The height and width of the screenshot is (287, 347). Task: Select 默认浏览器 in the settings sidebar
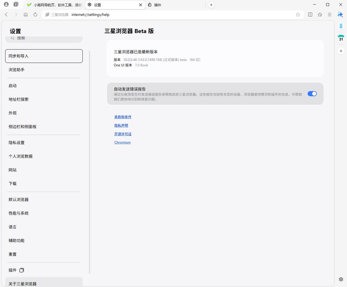pos(18,200)
